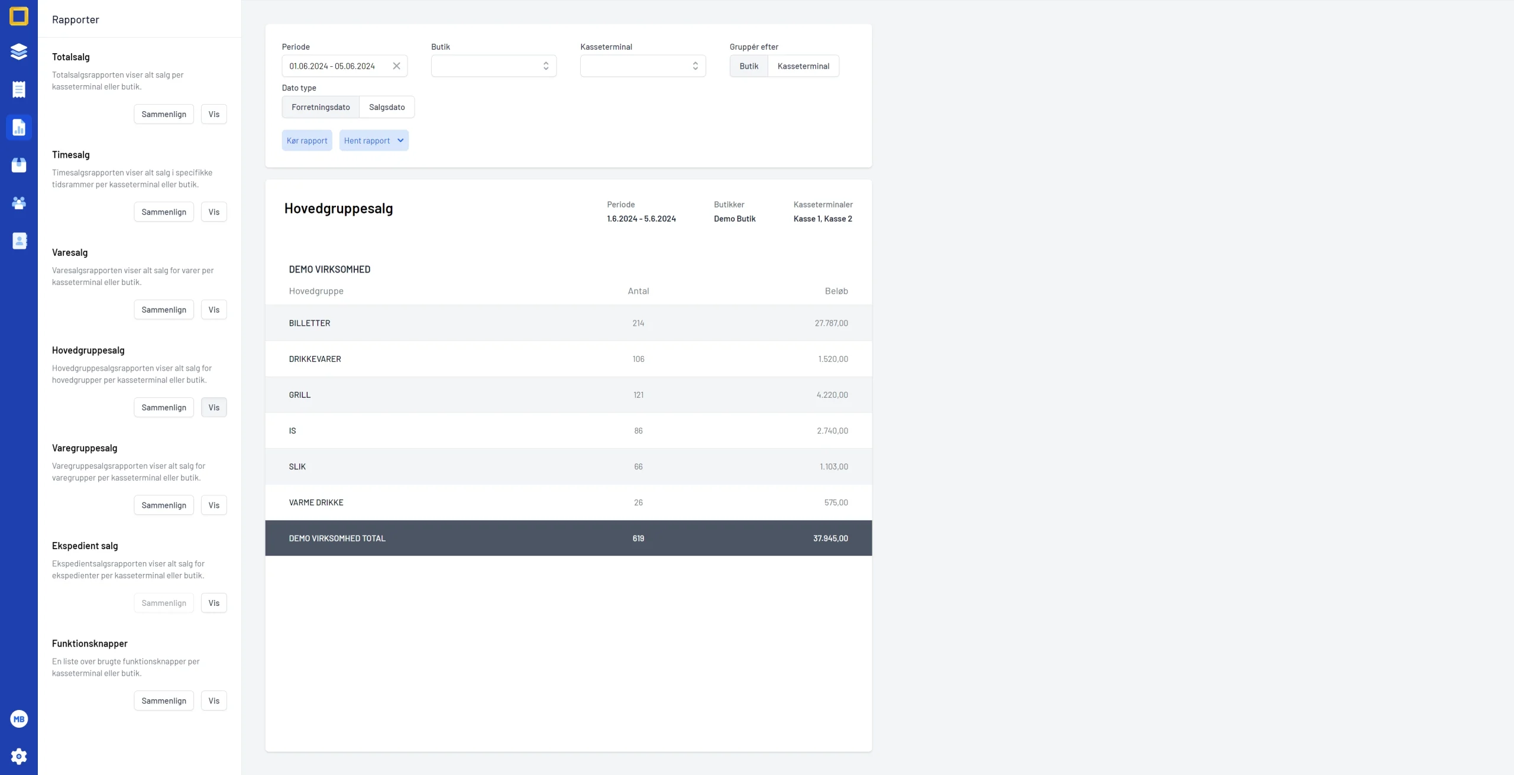
Task: Select Forretningsdato date type
Action: pyautogui.click(x=321, y=107)
